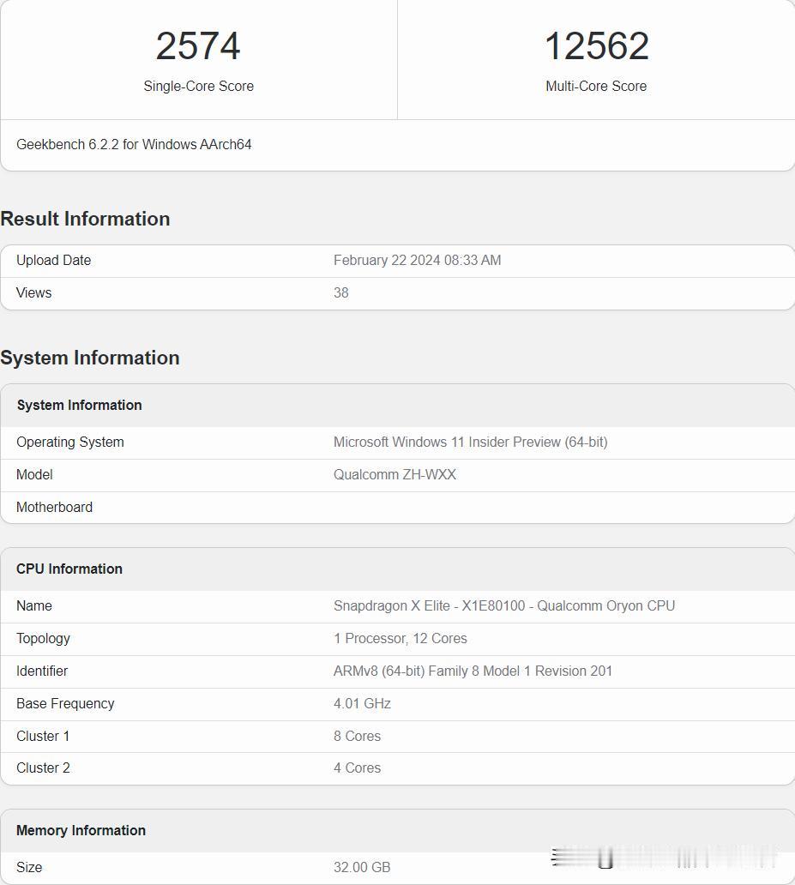Click the views count 38
The width and height of the screenshot is (795, 885).
[x=341, y=292]
